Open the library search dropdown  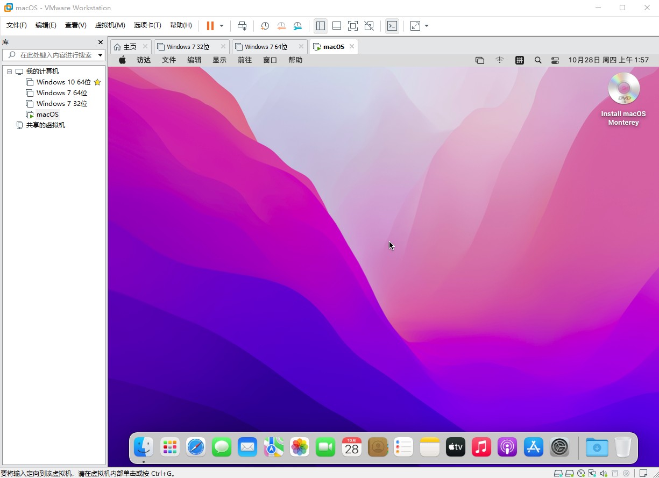pyautogui.click(x=100, y=55)
